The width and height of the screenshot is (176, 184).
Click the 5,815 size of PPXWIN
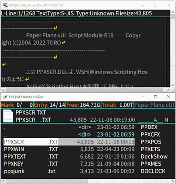tap(87, 149)
